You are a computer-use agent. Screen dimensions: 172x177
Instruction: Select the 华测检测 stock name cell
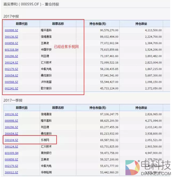click(46, 172)
